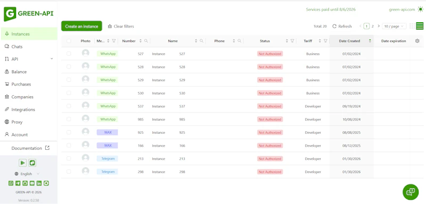The width and height of the screenshot is (426, 204).
Task: Select checkbox for instance 925
Action: click(69, 132)
